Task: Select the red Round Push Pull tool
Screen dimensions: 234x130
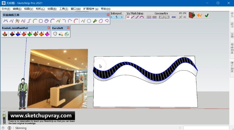Action: tap(24, 34)
